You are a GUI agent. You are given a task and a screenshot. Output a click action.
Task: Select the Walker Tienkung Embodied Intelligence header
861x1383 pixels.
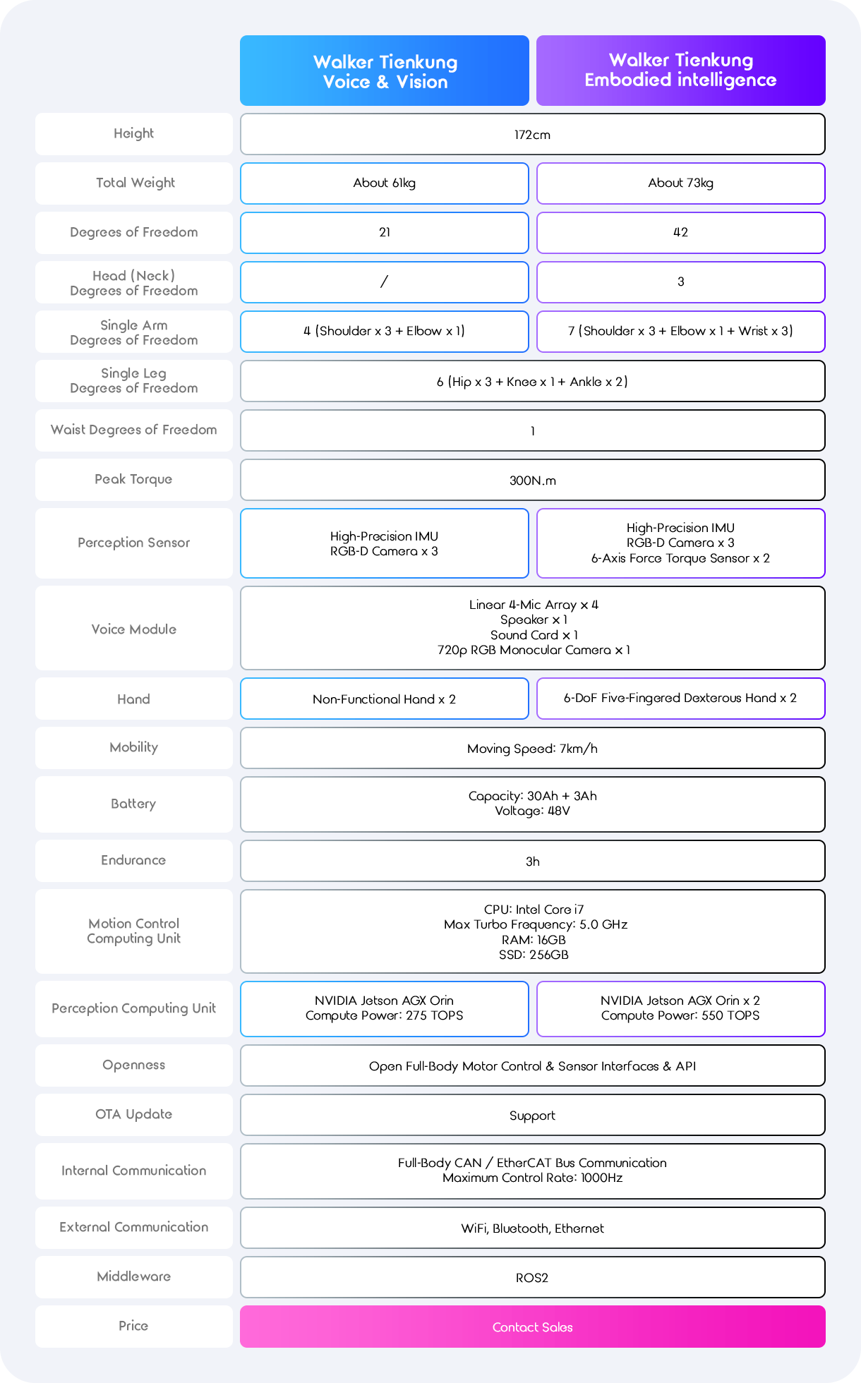(680, 71)
